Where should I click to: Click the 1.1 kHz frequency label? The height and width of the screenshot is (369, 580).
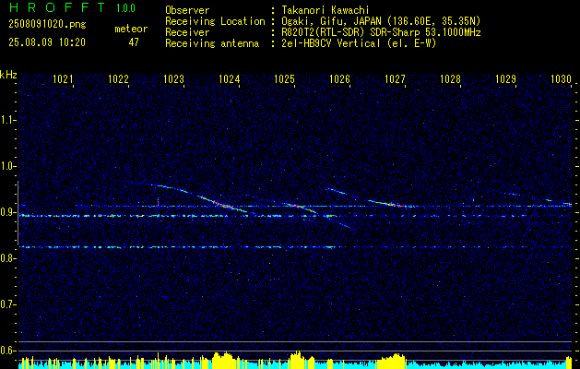tap(8, 120)
